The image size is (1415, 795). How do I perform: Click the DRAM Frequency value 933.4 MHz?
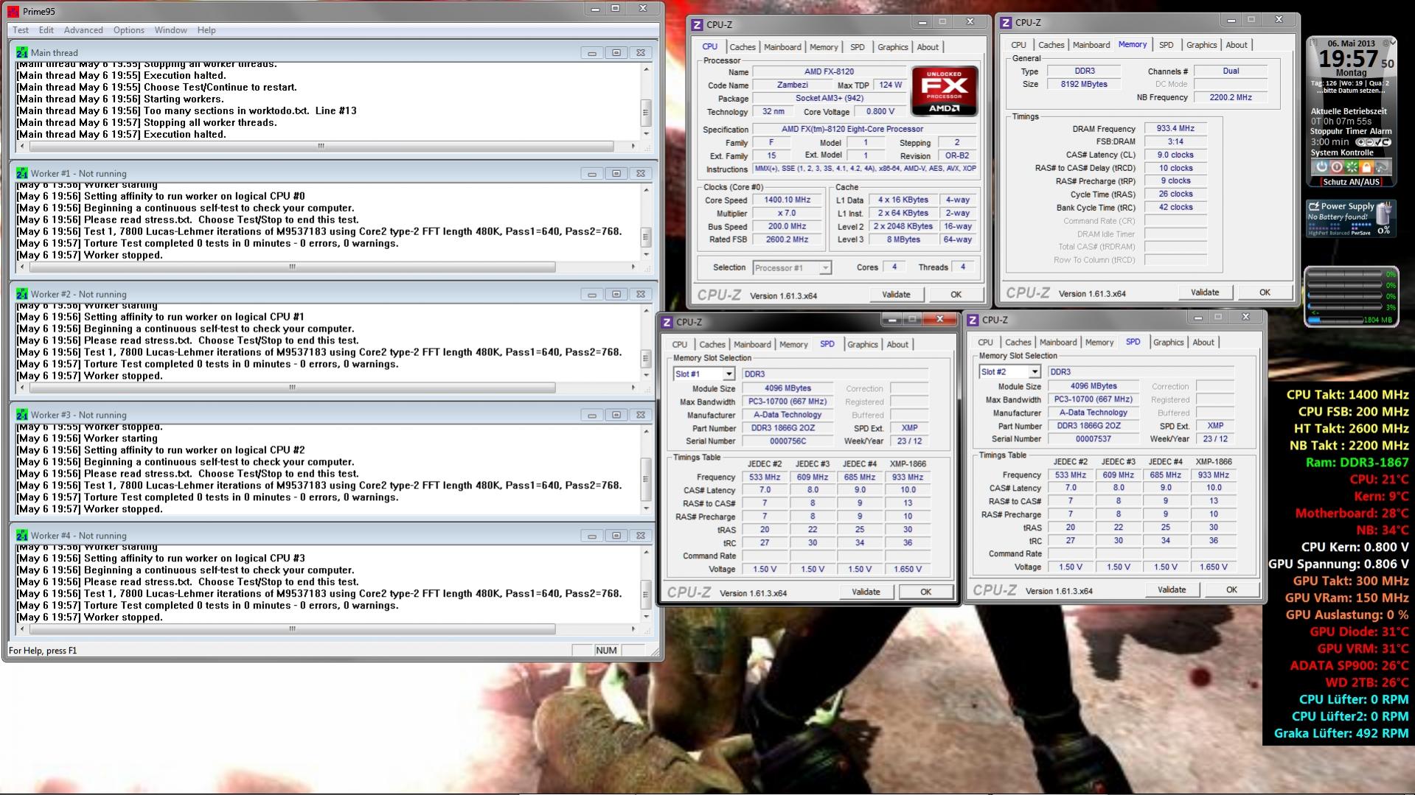tap(1175, 128)
